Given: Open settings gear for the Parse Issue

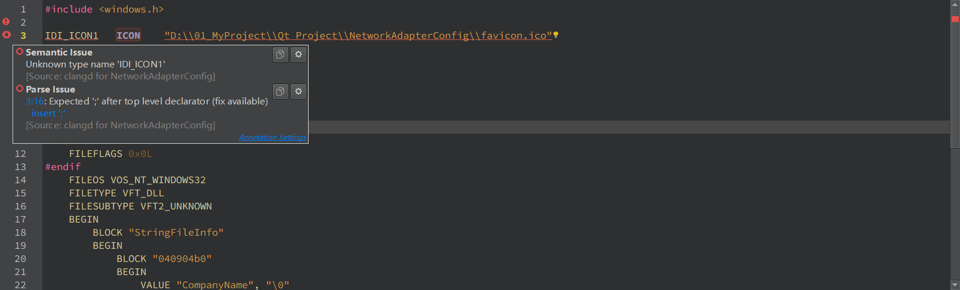Looking at the screenshot, I should (299, 91).
